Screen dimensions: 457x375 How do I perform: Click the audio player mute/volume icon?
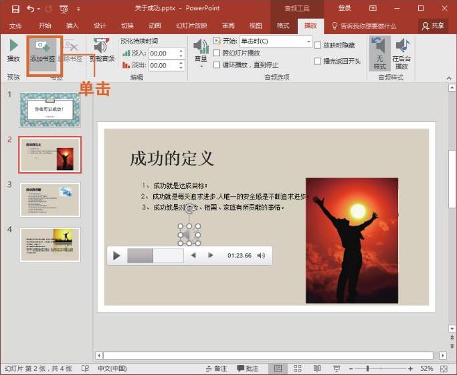261,256
